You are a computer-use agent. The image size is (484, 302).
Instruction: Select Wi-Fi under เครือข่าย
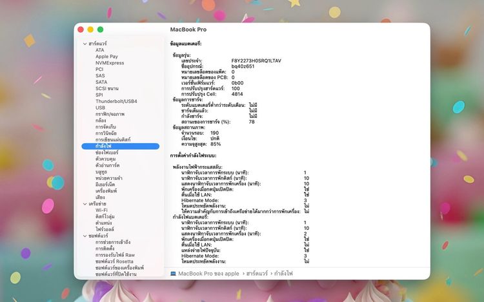(101, 211)
